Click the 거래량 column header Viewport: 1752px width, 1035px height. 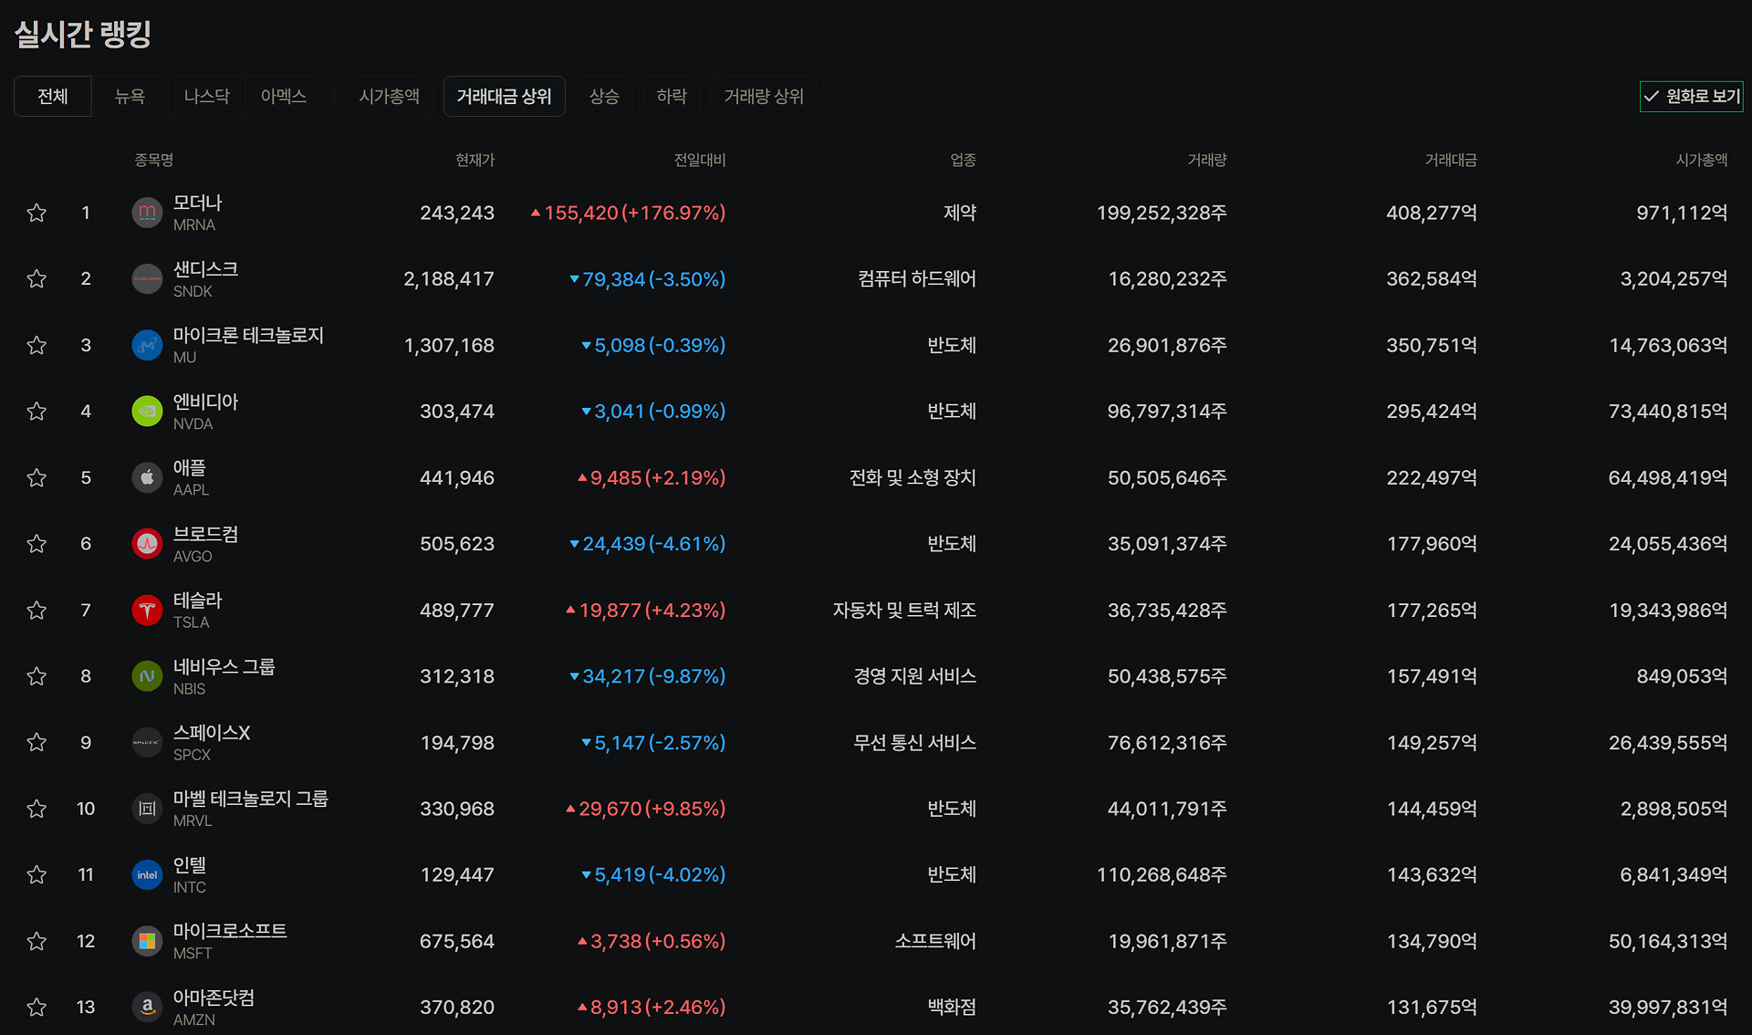point(1206,160)
